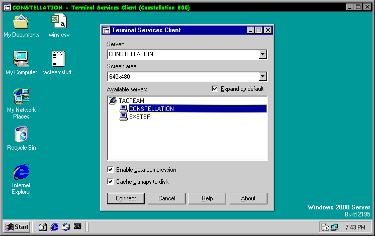Click the Show Desktop quick launch icon
Image resolution: width=375 pixels, height=236 pixels.
pos(43,227)
